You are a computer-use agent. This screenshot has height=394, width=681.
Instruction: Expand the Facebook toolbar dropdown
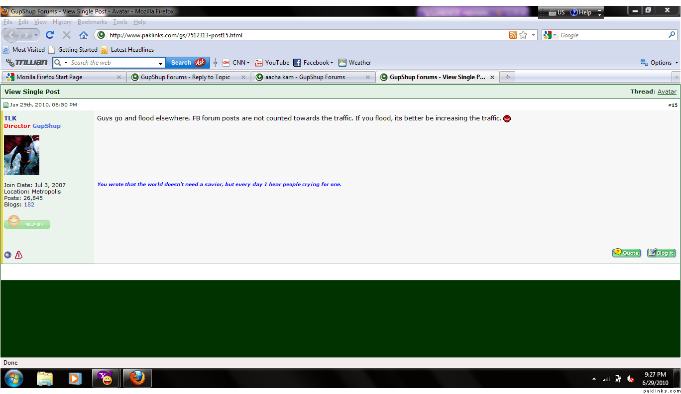[x=332, y=63]
